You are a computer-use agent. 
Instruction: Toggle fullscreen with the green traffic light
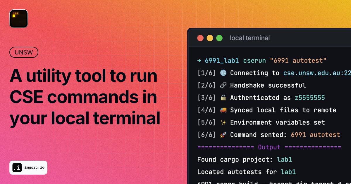[219, 38]
